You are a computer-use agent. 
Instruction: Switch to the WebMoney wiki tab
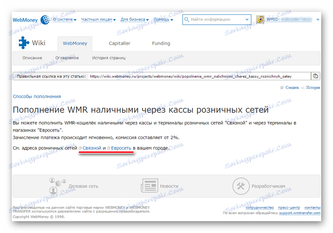75,44
